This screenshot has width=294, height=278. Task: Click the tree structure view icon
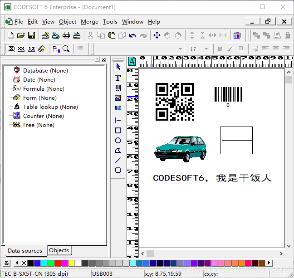coord(56,49)
